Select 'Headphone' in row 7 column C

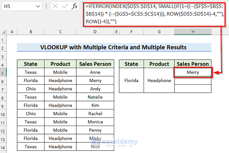click(60, 89)
